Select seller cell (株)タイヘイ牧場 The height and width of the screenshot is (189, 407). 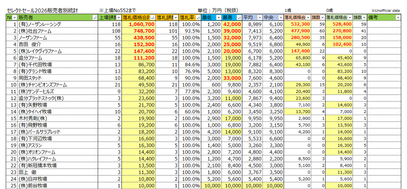coord(58,112)
